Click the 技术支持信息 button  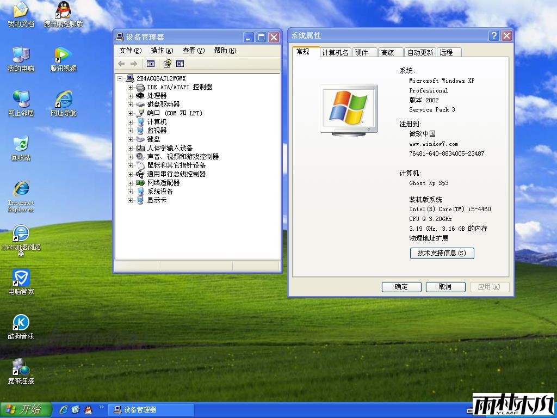(442, 253)
